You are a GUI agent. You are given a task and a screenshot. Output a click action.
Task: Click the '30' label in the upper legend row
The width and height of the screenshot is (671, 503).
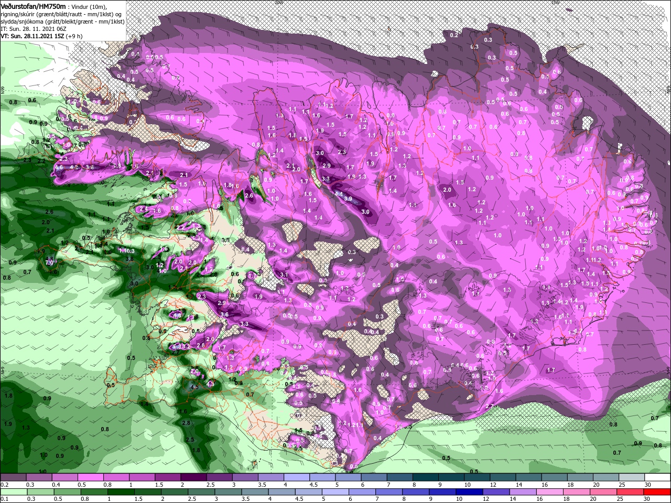point(647,485)
